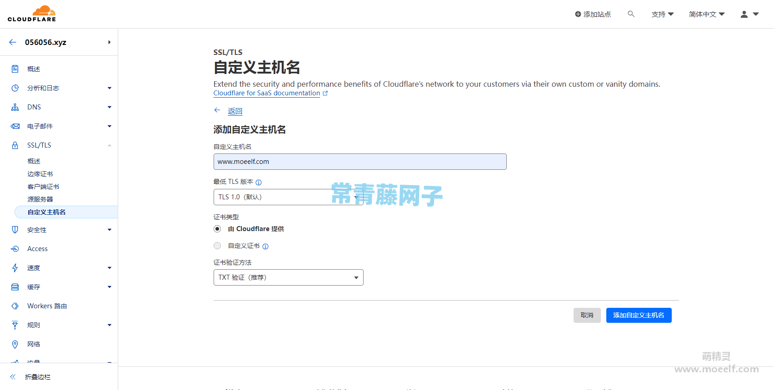Expand the 支持 menu

pos(662,15)
